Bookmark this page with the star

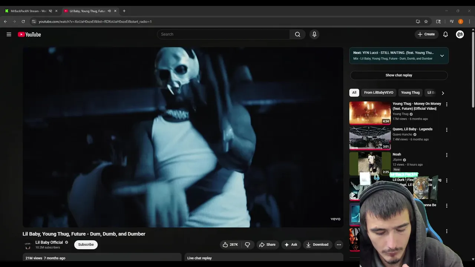coord(426,22)
